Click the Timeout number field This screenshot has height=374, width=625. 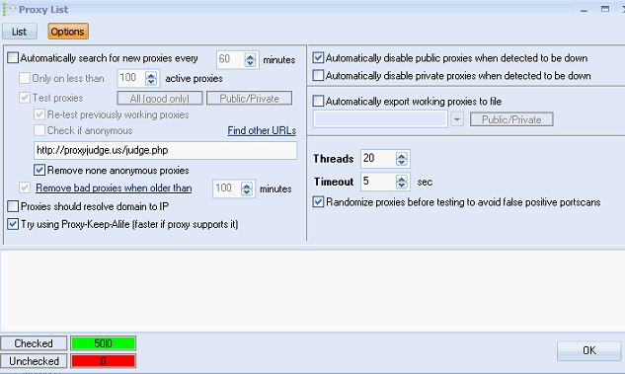pyautogui.click(x=378, y=182)
